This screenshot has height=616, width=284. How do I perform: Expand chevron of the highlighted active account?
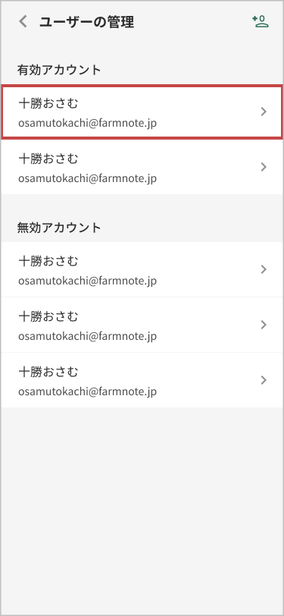pyautogui.click(x=264, y=112)
